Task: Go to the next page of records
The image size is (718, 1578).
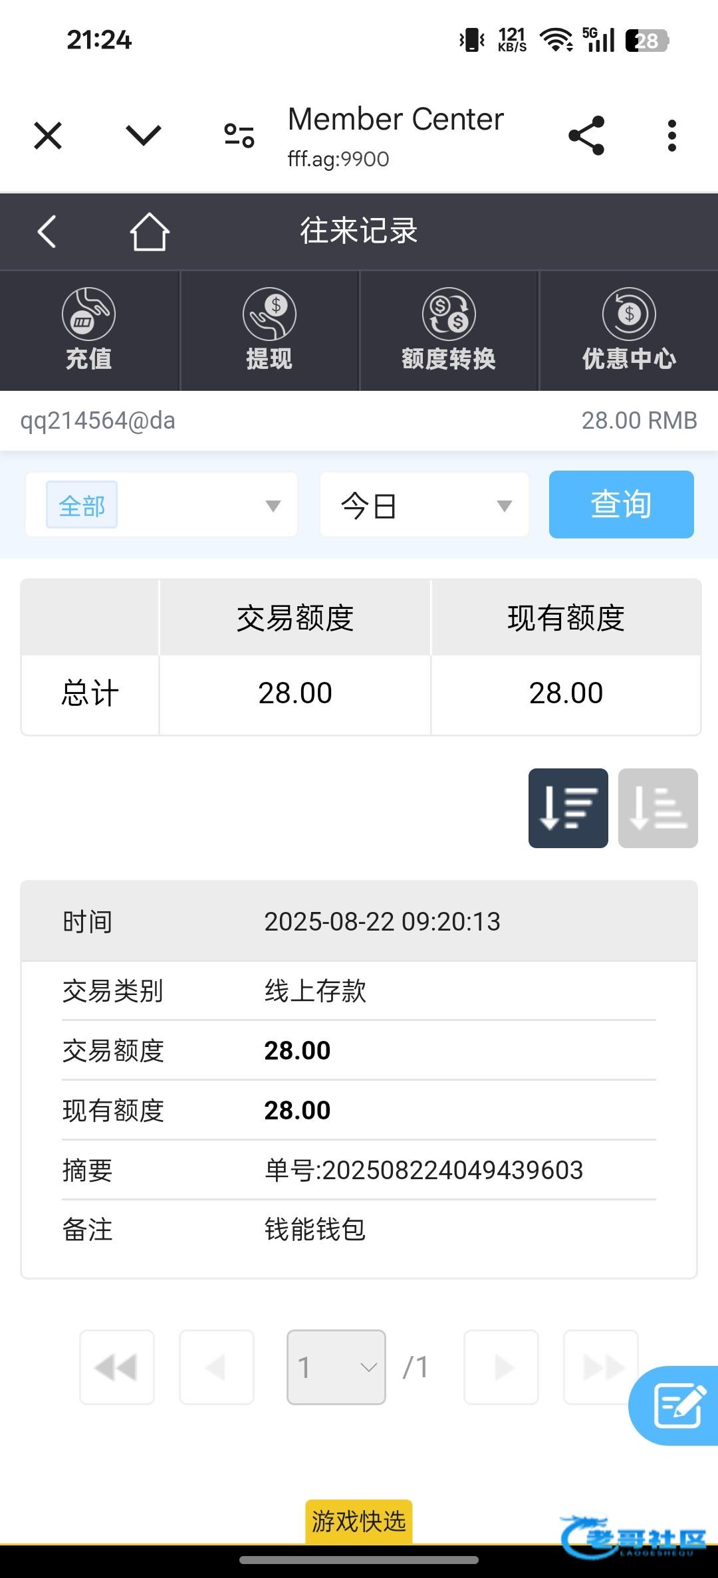Action: (501, 1367)
